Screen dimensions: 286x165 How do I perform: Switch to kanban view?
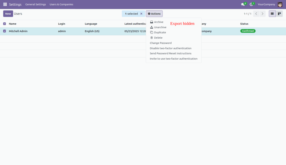[x=279, y=13]
